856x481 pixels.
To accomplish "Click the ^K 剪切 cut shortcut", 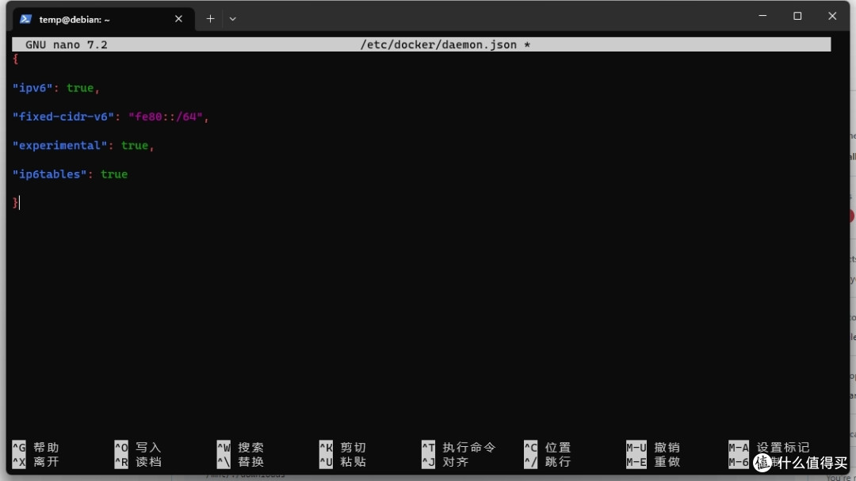I will [x=342, y=448].
